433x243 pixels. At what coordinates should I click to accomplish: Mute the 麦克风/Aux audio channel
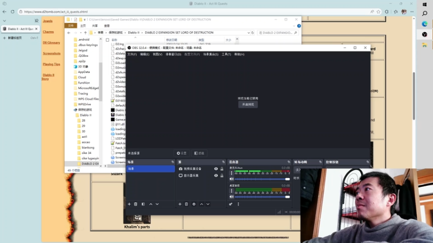[x=232, y=179]
